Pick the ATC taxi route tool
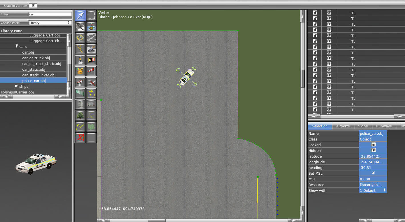Screen dimensions: 405x222 [x=91, y=93]
